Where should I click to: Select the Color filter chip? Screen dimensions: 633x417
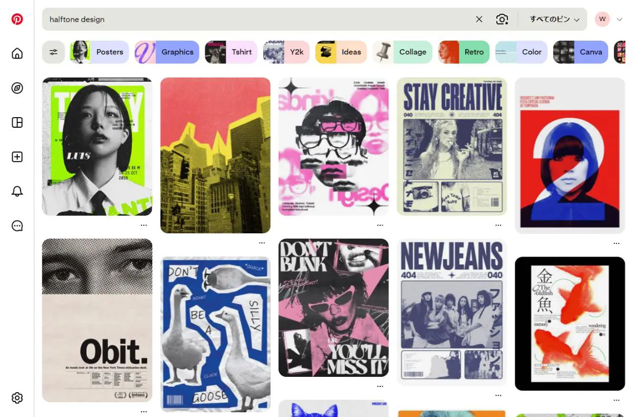click(x=521, y=52)
